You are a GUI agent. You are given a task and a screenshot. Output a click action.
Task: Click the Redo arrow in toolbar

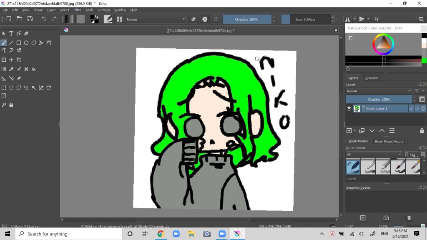(x=54, y=19)
